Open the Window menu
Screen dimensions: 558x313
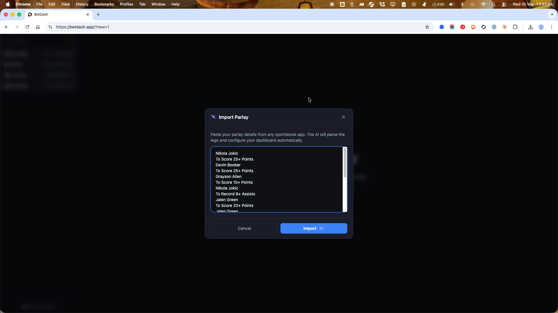[x=158, y=4]
